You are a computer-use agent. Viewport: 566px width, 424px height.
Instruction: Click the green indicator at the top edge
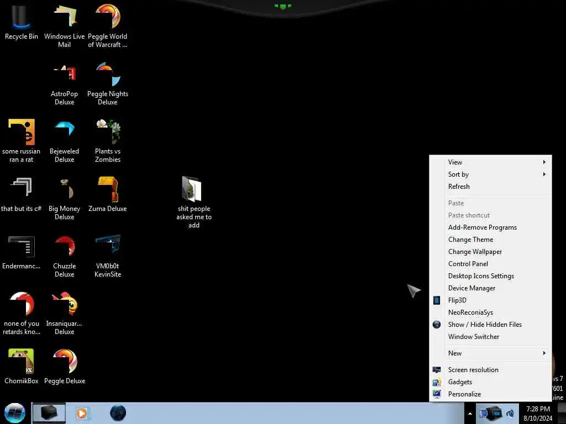(x=282, y=6)
